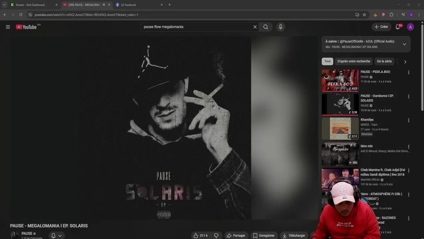The height and width of the screenshot is (239, 424).
Task: Open the Chrome profile avatar
Action: [411, 15]
